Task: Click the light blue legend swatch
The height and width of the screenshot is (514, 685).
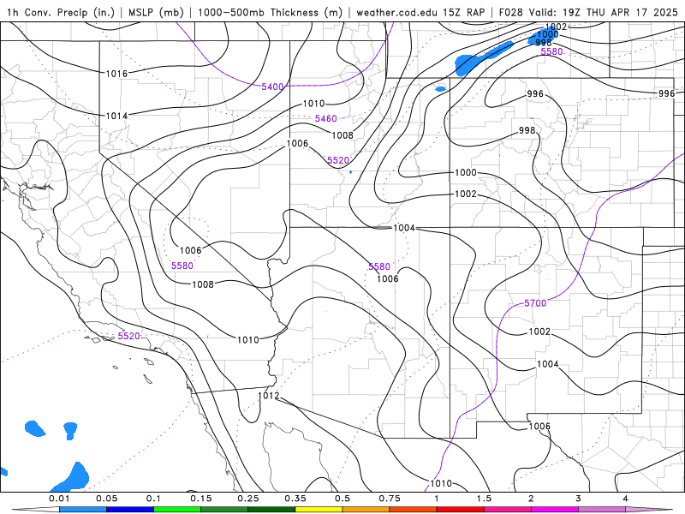Action: tap(83, 510)
